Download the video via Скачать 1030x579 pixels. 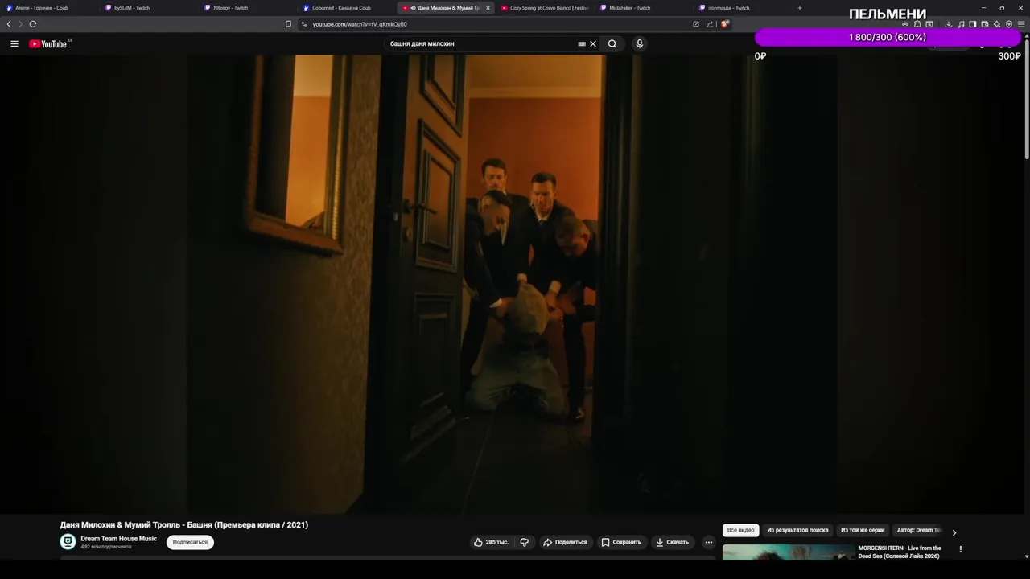click(x=673, y=542)
